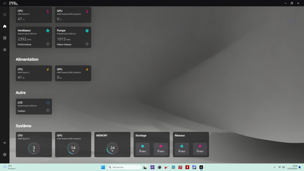Click the Système section heading
This screenshot has height=171, width=304.
[23, 126]
